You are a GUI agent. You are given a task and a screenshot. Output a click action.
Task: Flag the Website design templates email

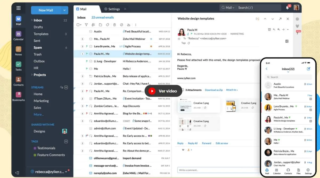tap(87, 54)
